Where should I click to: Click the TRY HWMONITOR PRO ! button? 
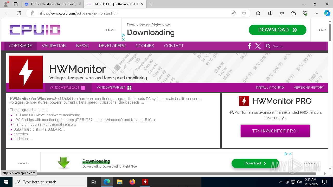(275, 131)
